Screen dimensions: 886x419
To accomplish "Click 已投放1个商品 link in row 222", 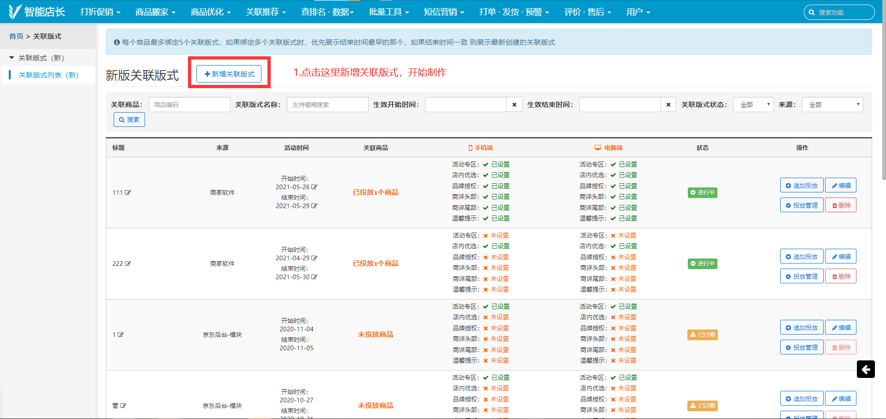I will tap(376, 263).
